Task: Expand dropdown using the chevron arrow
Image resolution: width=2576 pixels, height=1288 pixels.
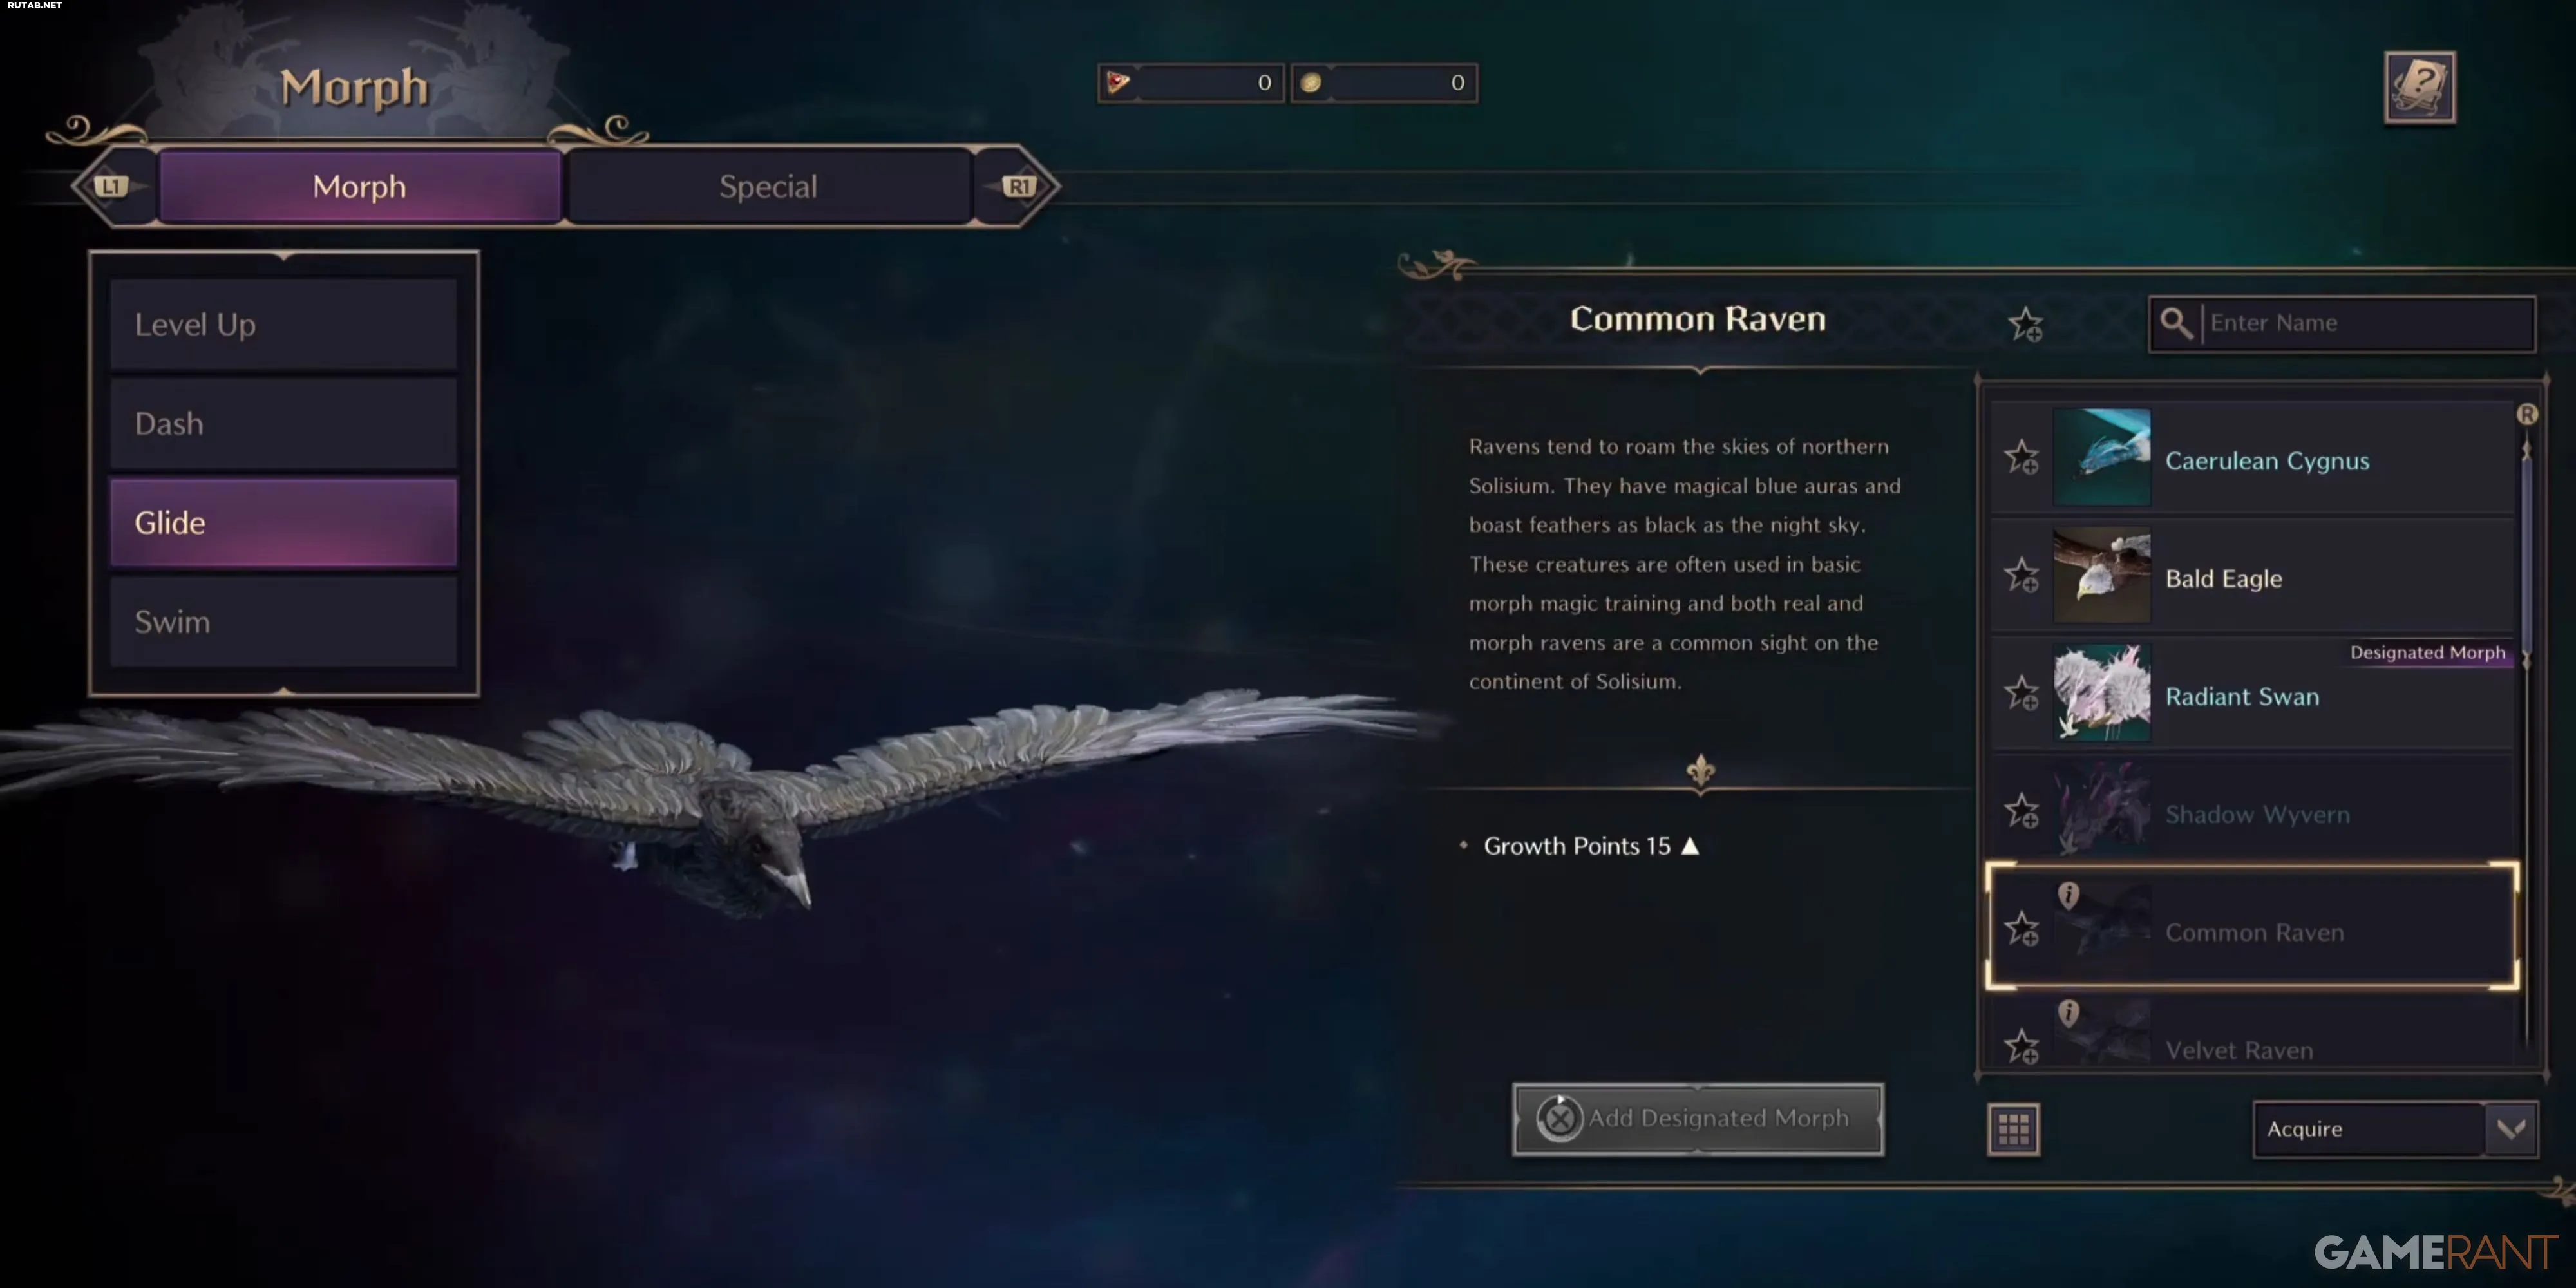Action: click(2511, 1129)
